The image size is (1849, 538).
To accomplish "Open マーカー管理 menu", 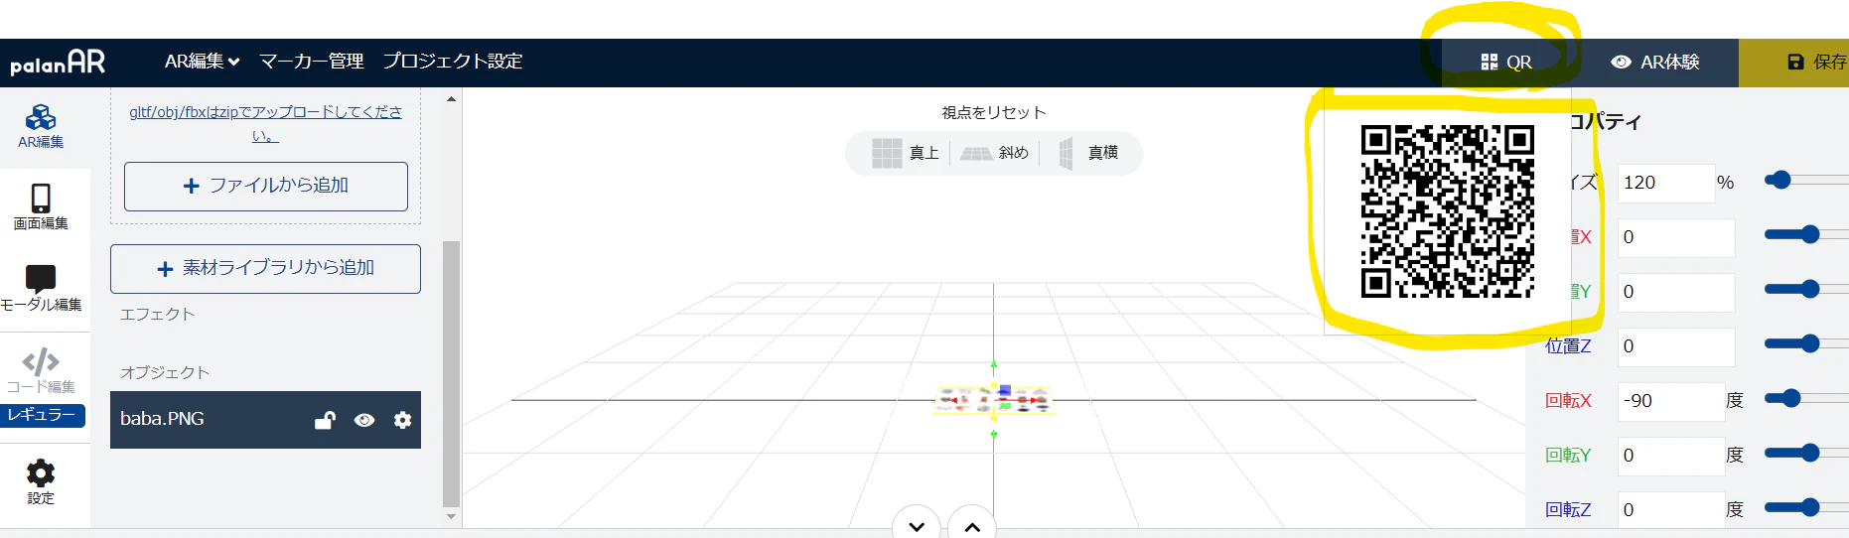I will point(312,62).
